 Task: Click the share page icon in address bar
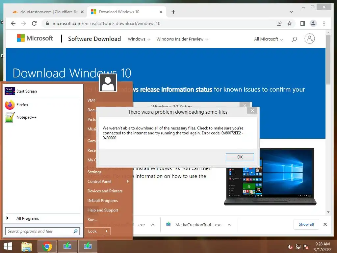[x=279, y=23]
